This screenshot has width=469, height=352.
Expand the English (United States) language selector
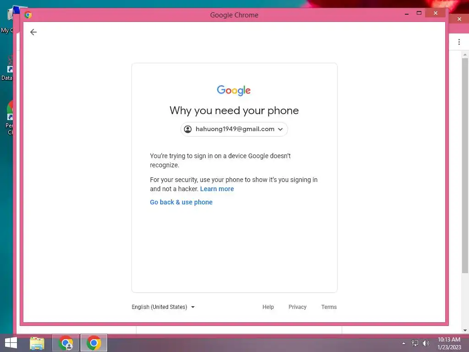(x=164, y=307)
